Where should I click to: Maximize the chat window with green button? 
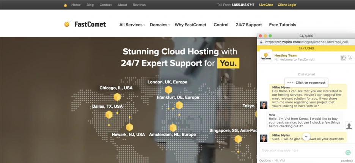[270, 36]
